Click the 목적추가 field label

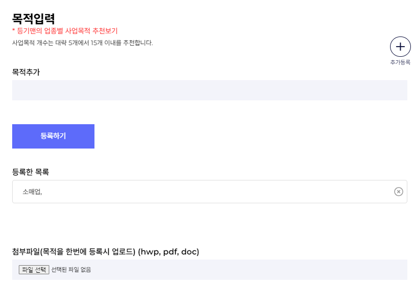click(x=26, y=72)
